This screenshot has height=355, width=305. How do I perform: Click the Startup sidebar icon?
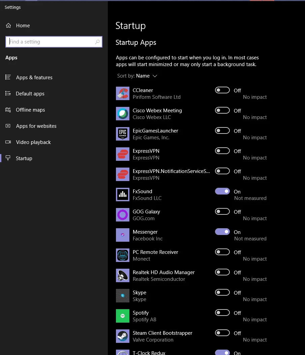(8, 158)
